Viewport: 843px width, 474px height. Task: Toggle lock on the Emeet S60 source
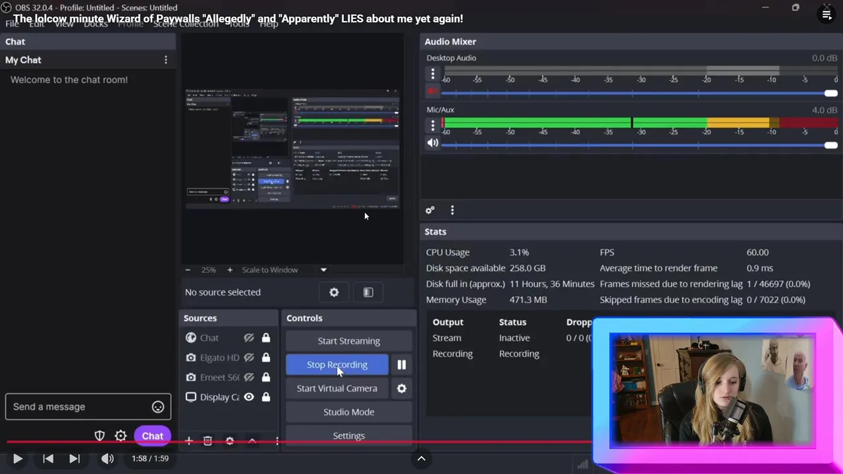pos(266,377)
